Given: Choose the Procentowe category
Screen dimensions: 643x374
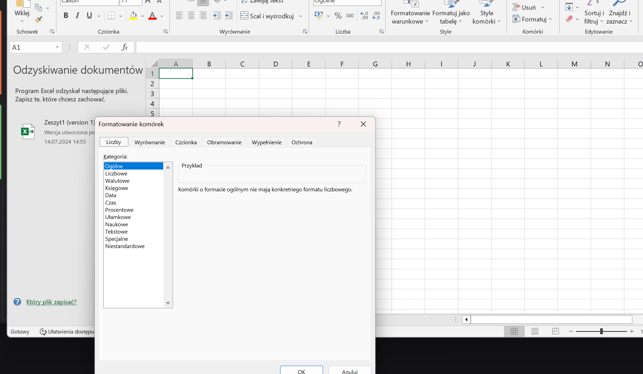Looking at the screenshot, I should pos(119,210).
